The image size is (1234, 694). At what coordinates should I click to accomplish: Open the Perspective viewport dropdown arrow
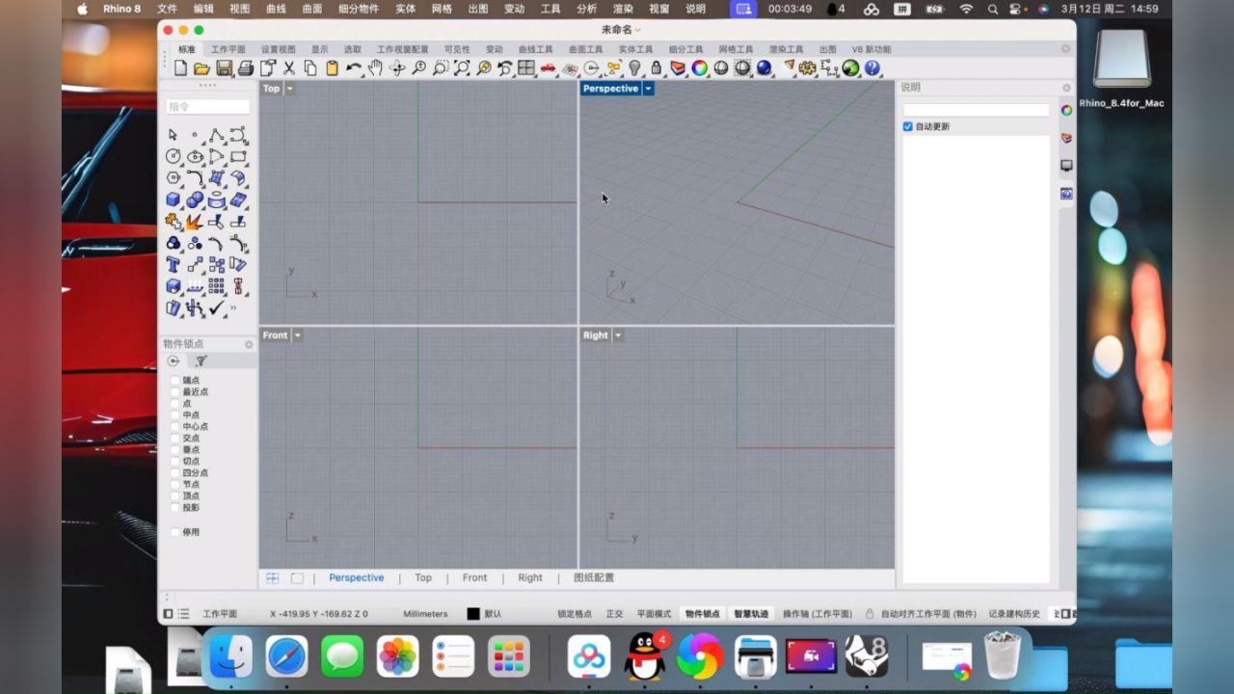click(649, 89)
